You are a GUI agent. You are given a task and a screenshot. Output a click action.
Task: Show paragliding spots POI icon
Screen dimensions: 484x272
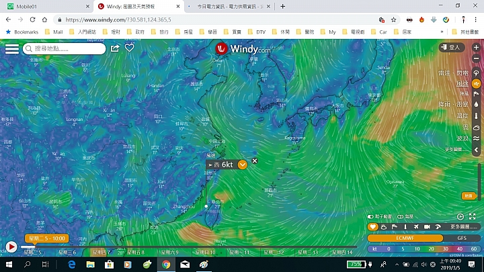pyautogui.click(x=438, y=227)
